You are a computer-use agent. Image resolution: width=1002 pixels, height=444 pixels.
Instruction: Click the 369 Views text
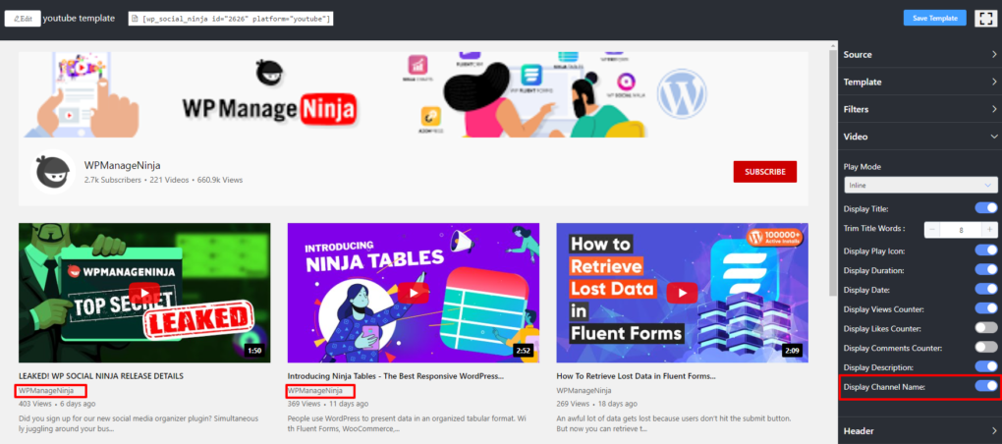click(305, 404)
